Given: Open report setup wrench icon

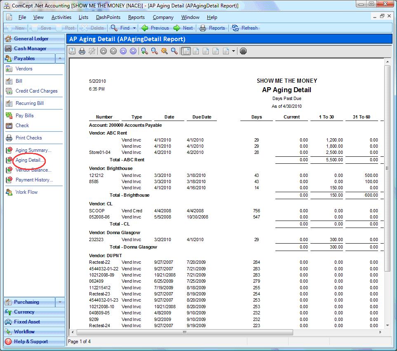Looking at the screenshot, I should tap(92, 51).
